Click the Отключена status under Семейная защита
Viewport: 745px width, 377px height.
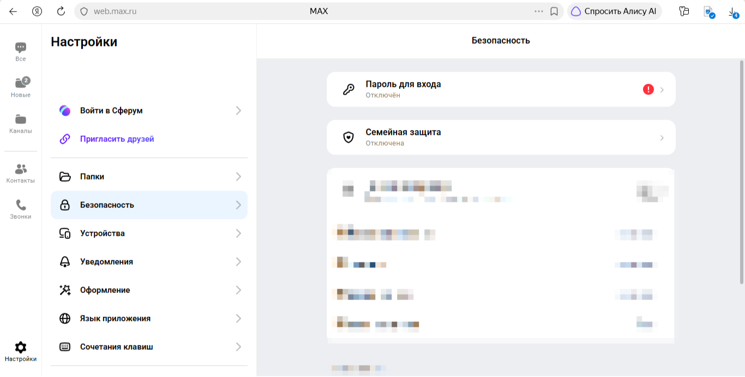click(385, 143)
